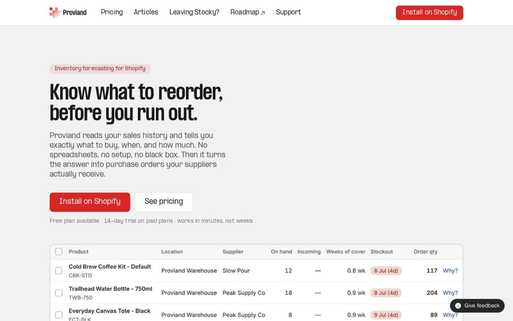The image size is (513, 321).
Task: Click the on hand value 18
Action: click(x=288, y=293)
